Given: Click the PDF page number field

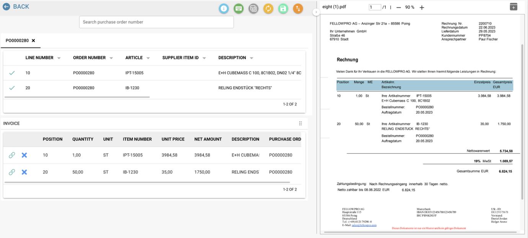Looking at the screenshot, I should pos(375,7).
